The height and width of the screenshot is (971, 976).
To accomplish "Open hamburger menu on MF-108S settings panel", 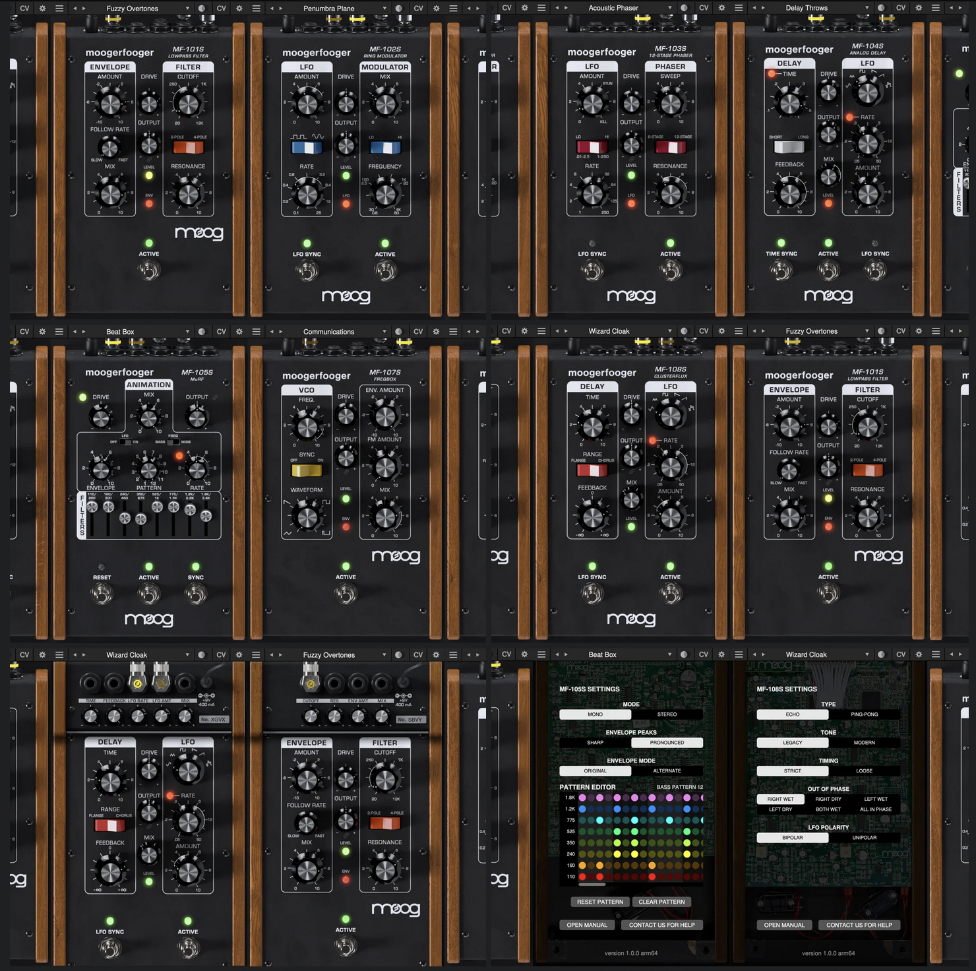I will click(x=739, y=654).
